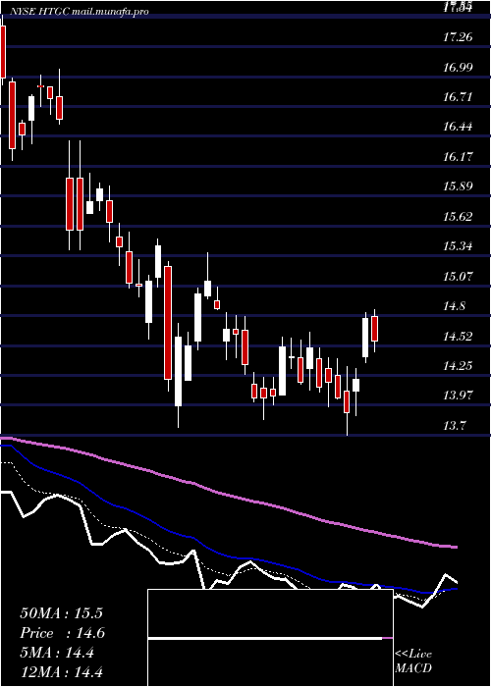Click the 15.62 price axis label

point(458,217)
